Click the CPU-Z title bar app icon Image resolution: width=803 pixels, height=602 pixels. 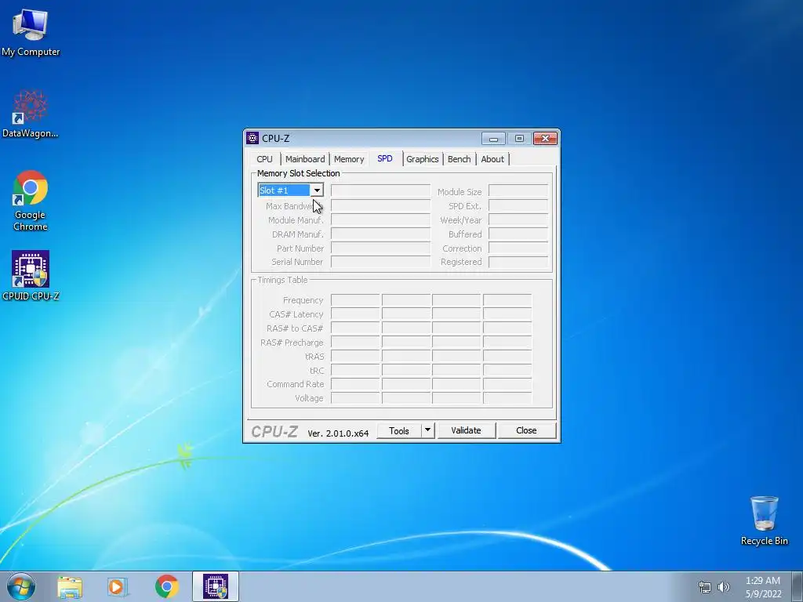[253, 138]
